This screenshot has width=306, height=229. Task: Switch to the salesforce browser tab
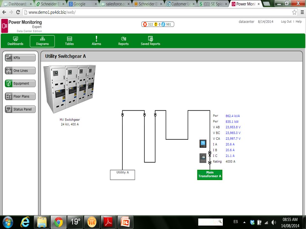point(115,4)
